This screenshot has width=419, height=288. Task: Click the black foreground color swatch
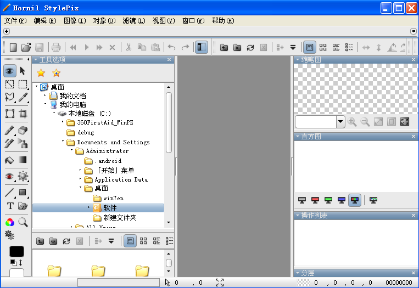click(x=17, y=251)
